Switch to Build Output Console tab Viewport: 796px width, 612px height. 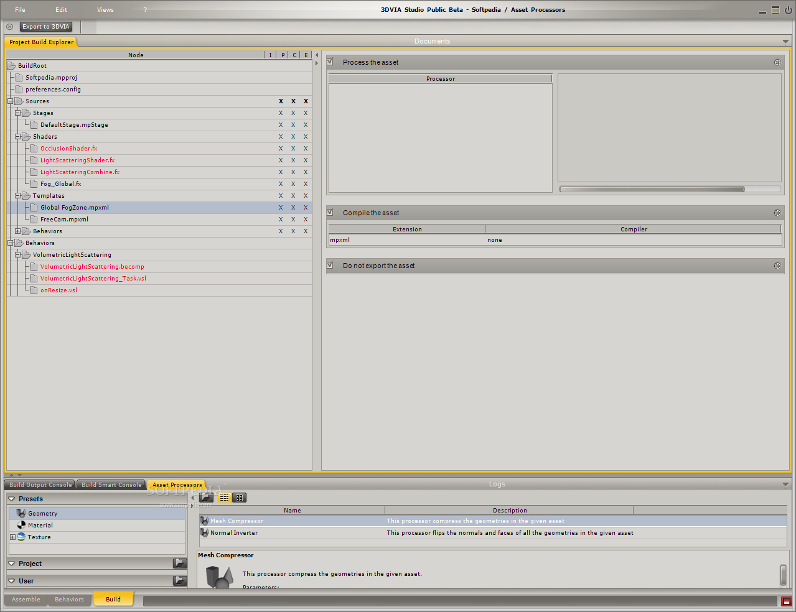[40, 484]
